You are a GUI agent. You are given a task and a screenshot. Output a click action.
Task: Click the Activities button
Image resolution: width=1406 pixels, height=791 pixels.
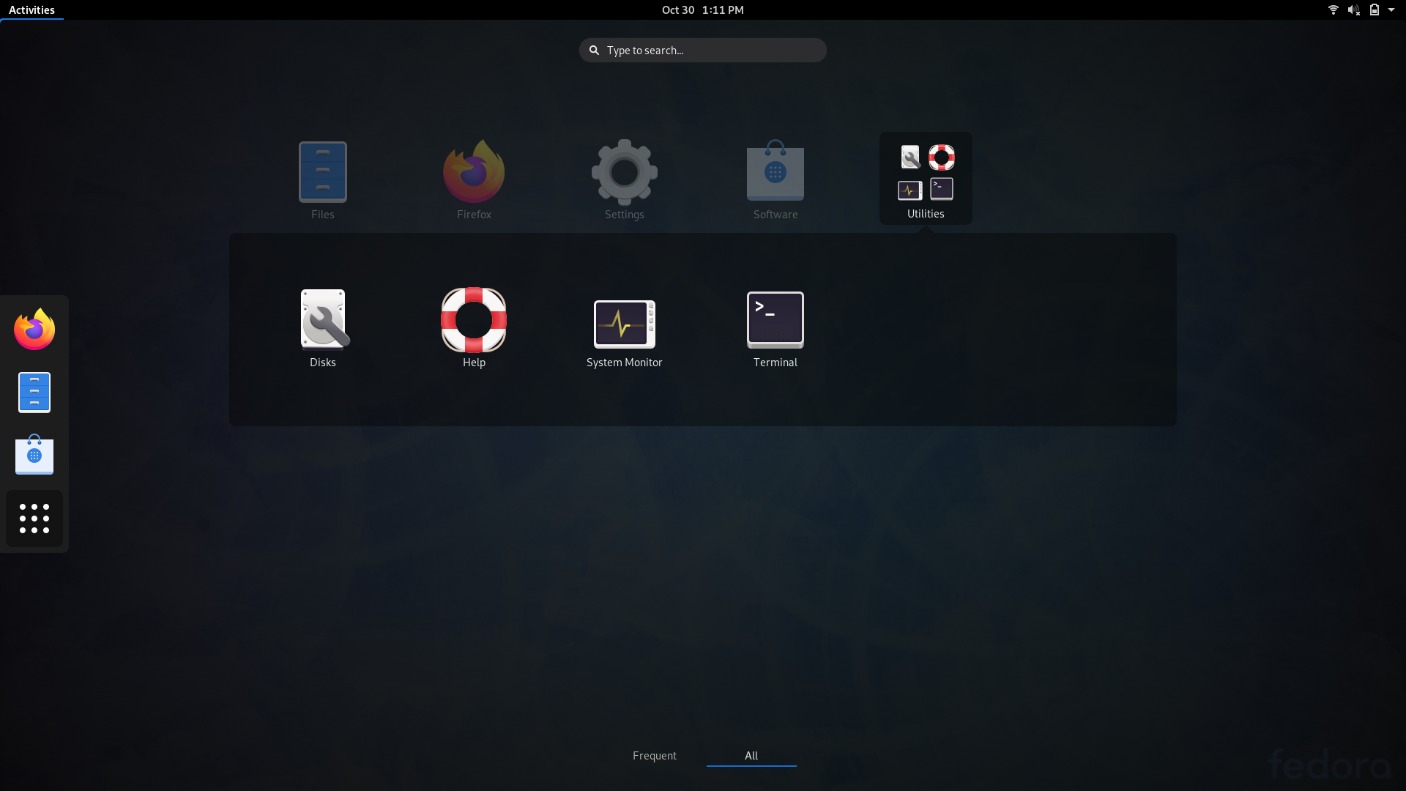point(31,10)
